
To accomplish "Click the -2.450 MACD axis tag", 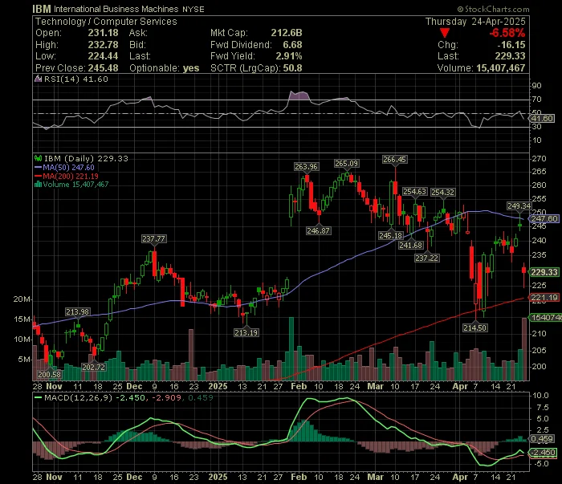I will coord(544,453).
